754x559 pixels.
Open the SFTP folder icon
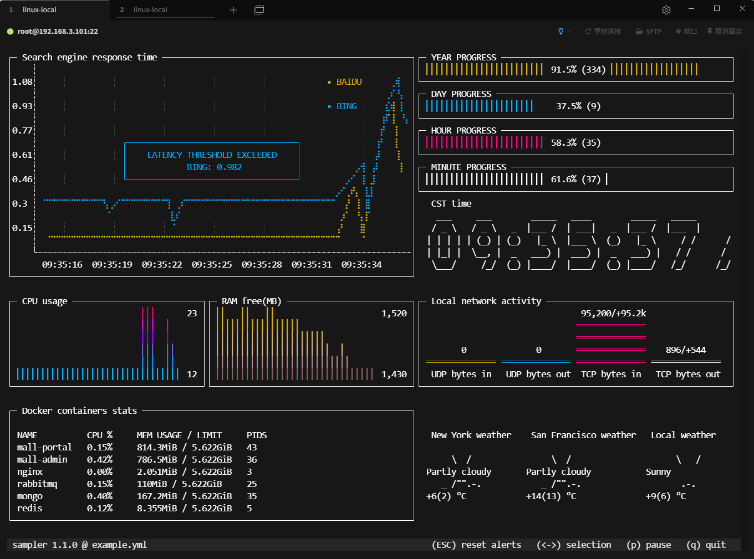639,32
